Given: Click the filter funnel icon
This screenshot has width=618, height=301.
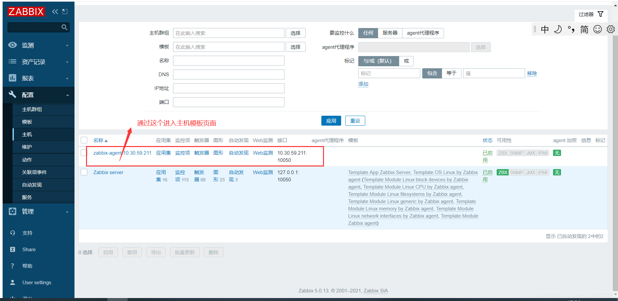Looking at the screenshot, I should click(x=601, y=14).
